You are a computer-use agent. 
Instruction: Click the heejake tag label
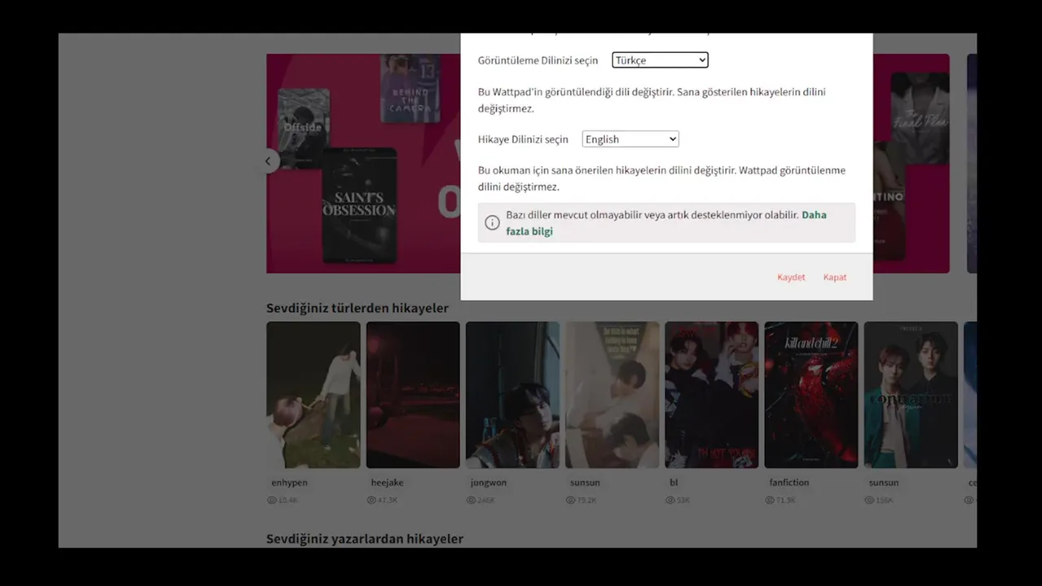coord(387,483)
